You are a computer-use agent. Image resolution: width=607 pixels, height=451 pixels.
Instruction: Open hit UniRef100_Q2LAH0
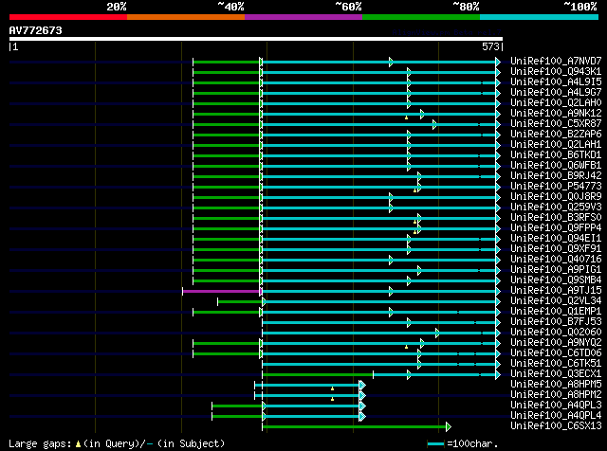click(x=556, y=103)
